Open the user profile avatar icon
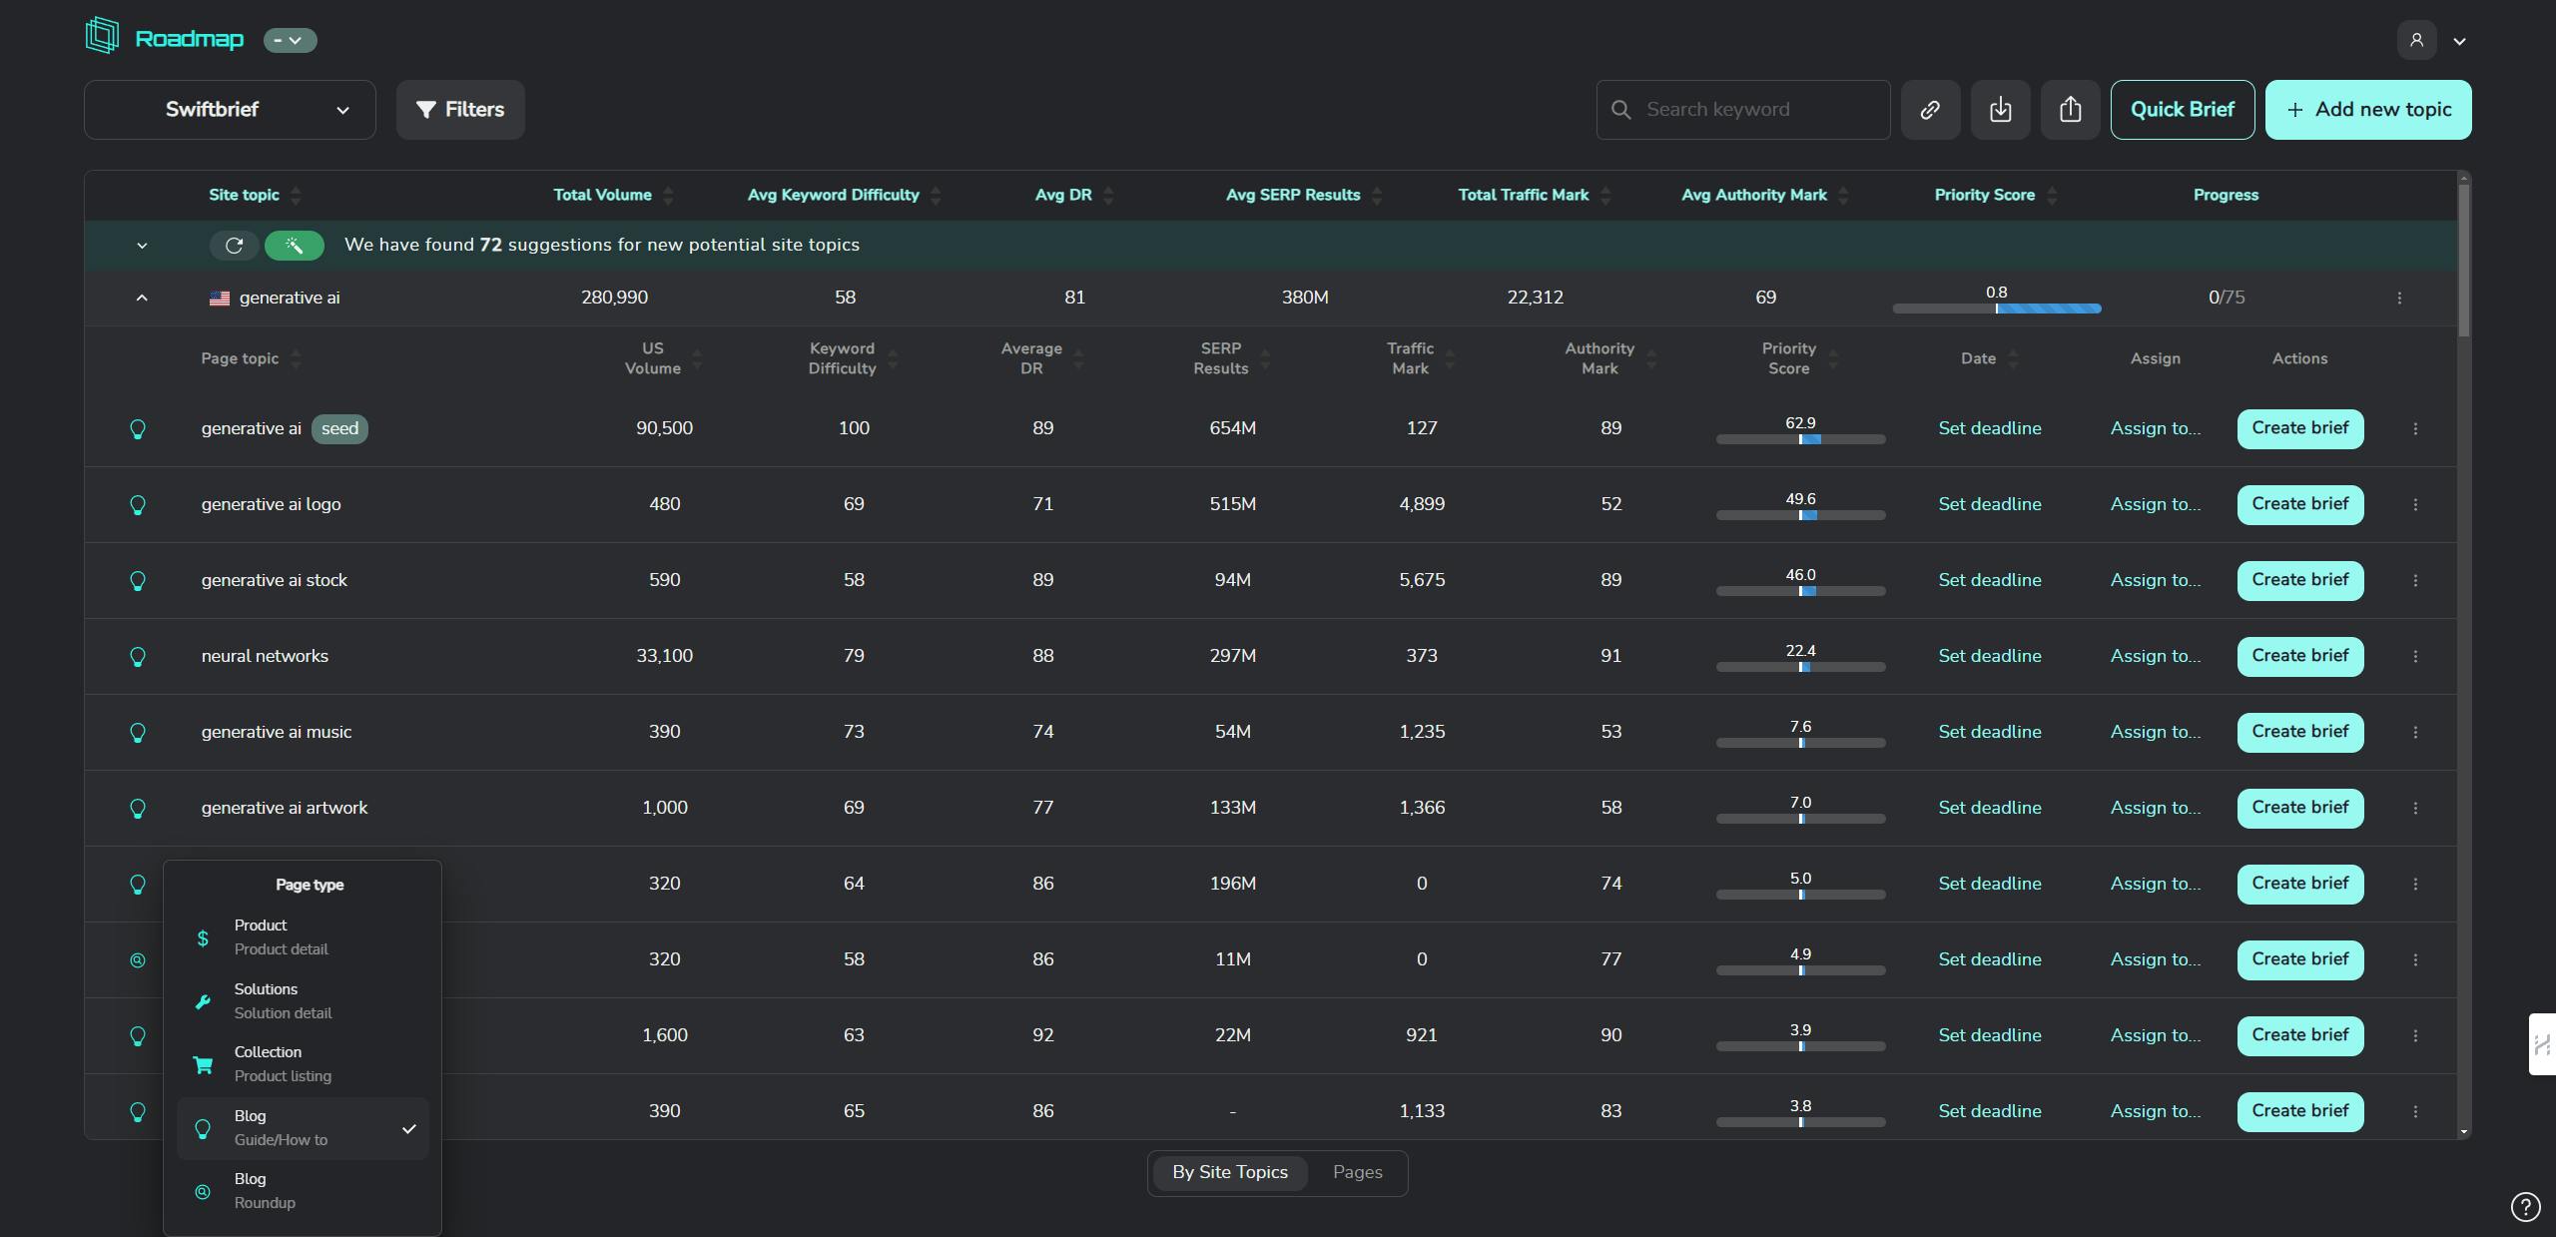 point(2416,40)
